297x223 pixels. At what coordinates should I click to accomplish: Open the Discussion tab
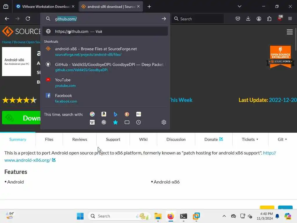(176, 139)
